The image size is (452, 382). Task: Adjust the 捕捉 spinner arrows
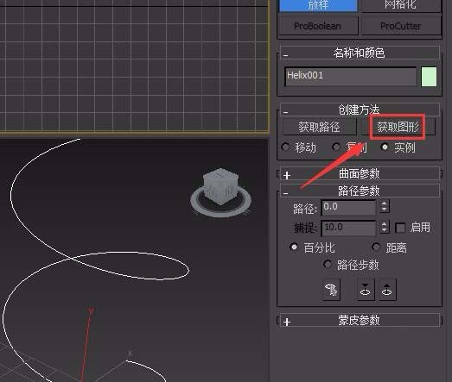click(385, 228)
